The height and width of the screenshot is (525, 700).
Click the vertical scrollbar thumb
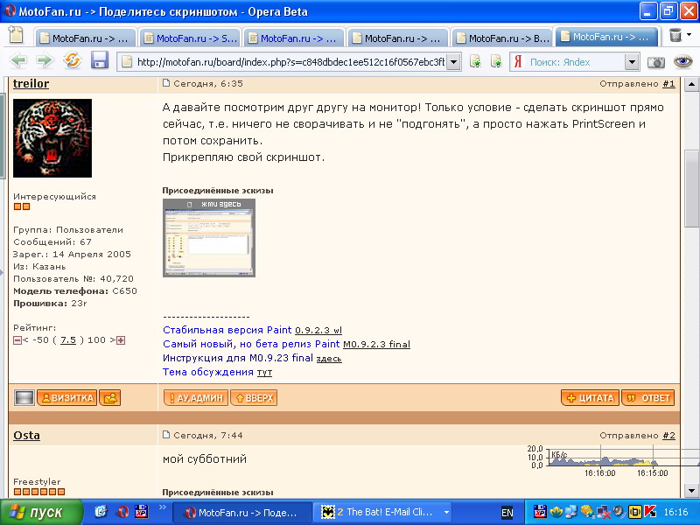tap(691, 189)
